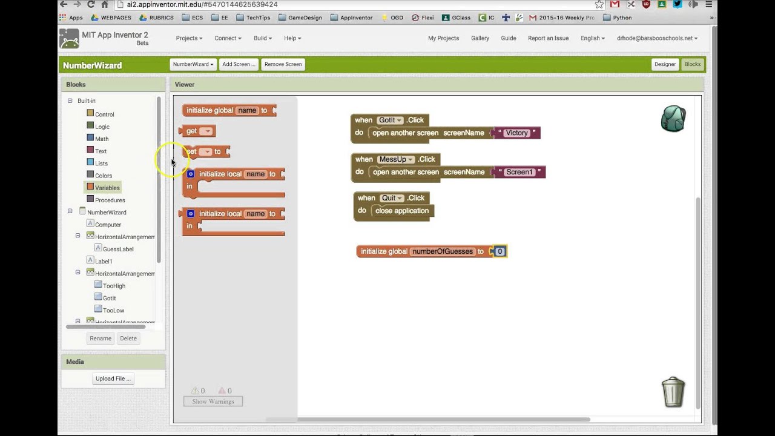Switch to the Designer view

pyautogui.click(x=665, y=64)
